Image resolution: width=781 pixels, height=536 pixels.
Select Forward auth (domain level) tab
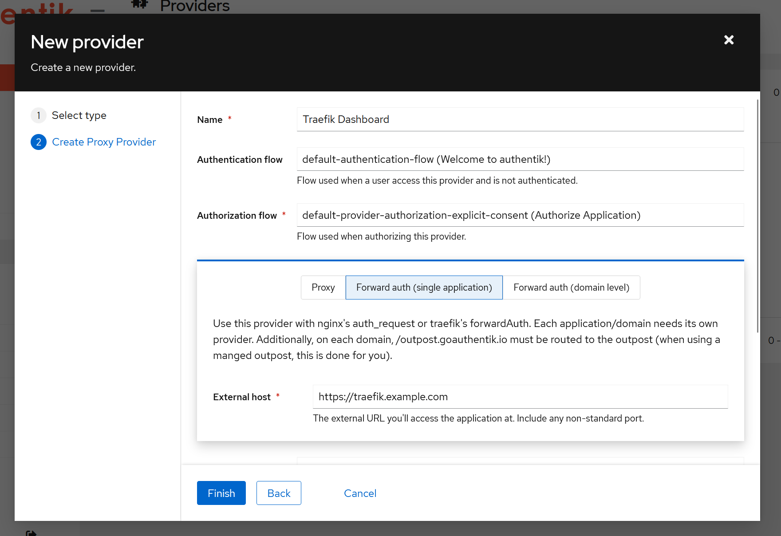click(572, 288)
